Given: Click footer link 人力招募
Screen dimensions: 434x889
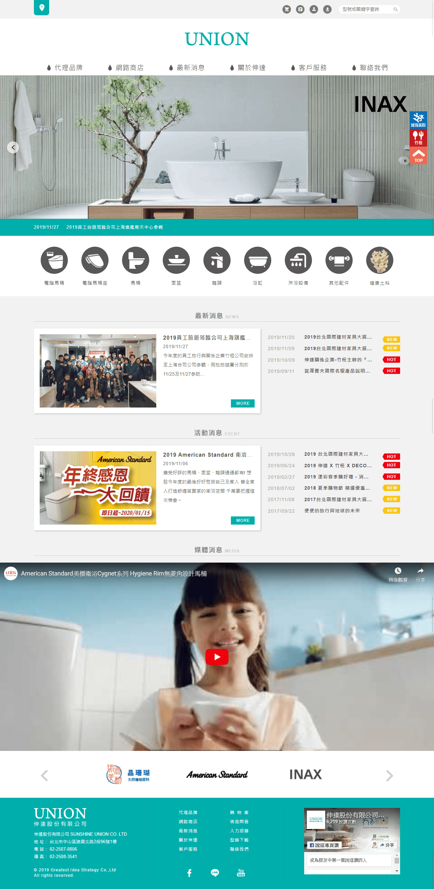Looking at the screenshot, I should pos(239,831).
